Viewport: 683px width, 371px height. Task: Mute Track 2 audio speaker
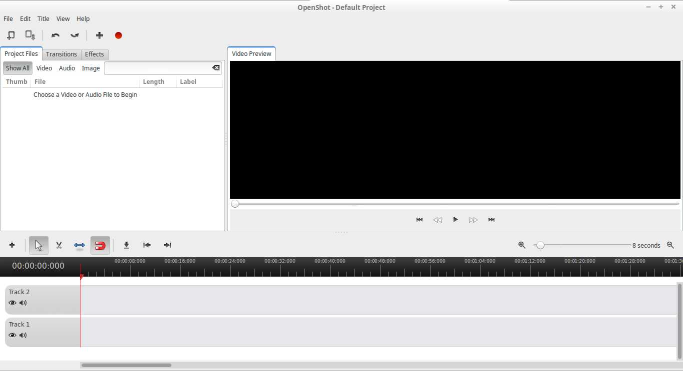[23, 303]
